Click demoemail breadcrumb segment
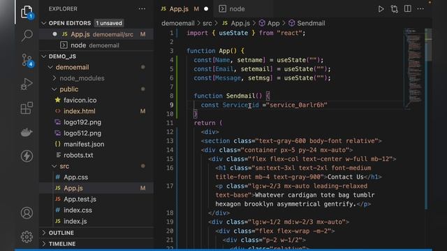 tap(178, 23)
